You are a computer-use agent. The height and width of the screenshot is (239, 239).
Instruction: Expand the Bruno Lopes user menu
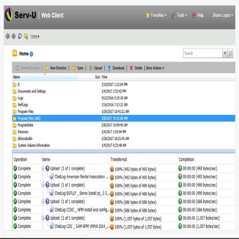tap(223, 15)
